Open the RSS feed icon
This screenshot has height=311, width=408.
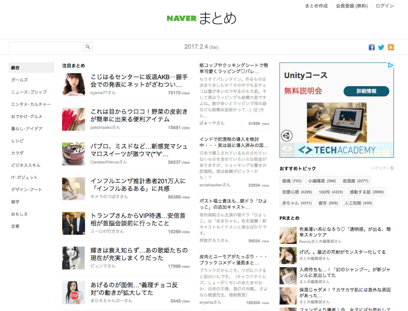(x=391, y=47)
